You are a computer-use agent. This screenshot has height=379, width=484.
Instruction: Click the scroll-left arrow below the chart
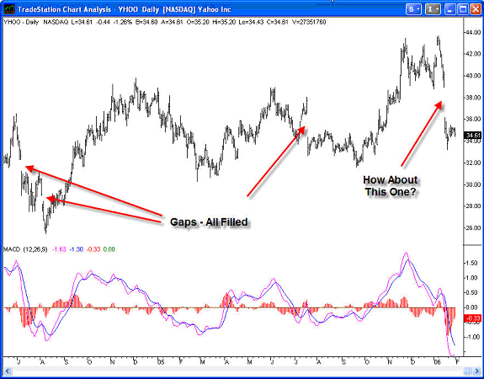8,371
